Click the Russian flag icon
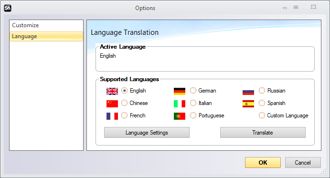This screenshot has height=178, width=330. click(248, 92)
